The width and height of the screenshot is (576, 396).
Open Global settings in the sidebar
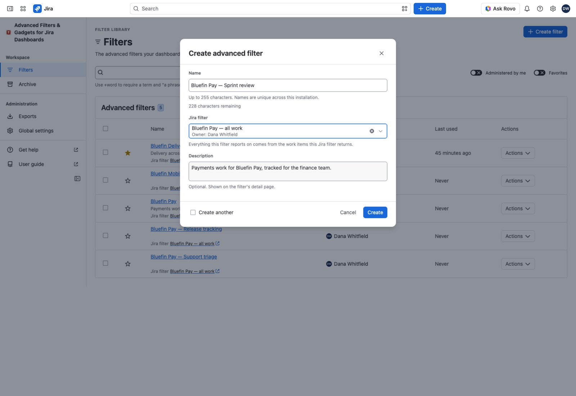(43, 131)
